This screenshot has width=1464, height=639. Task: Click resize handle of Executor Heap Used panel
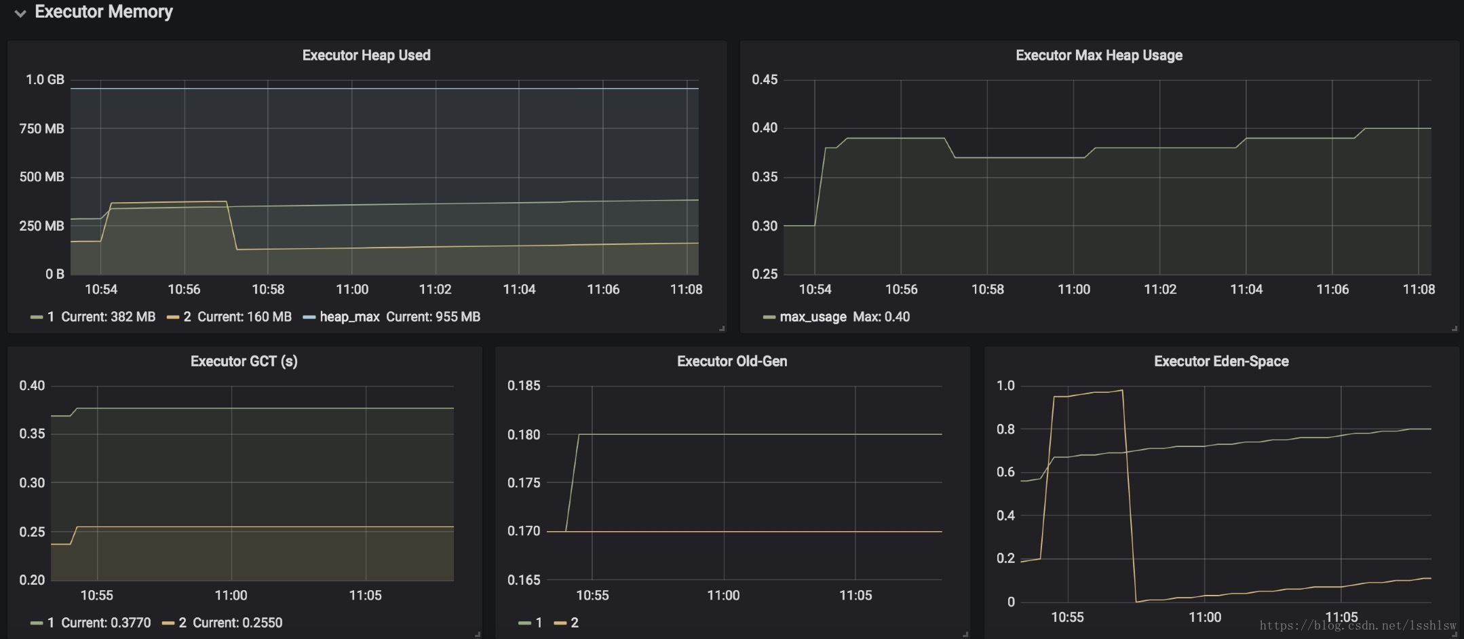722,328
